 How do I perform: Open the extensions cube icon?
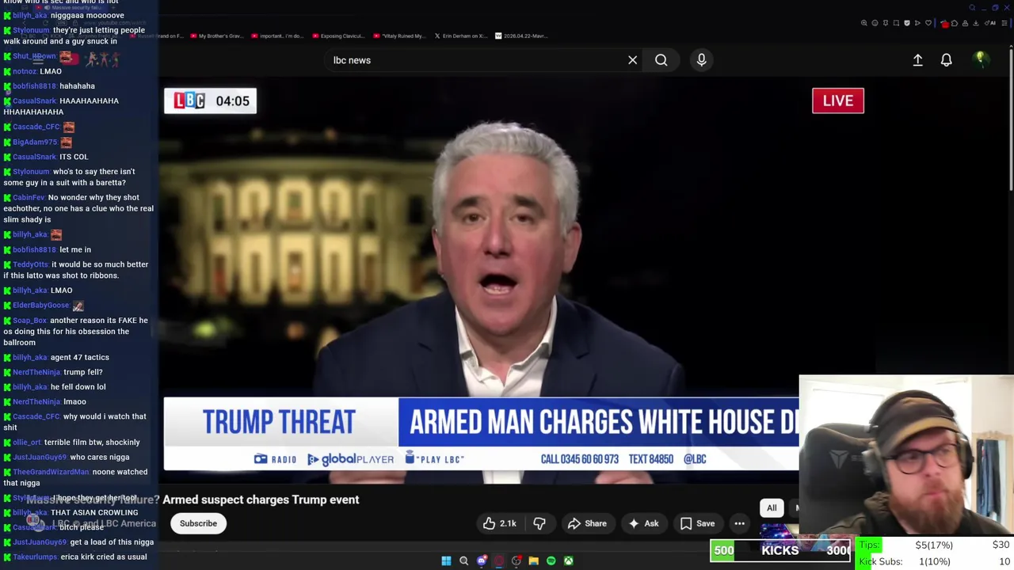tap(955, 23)
